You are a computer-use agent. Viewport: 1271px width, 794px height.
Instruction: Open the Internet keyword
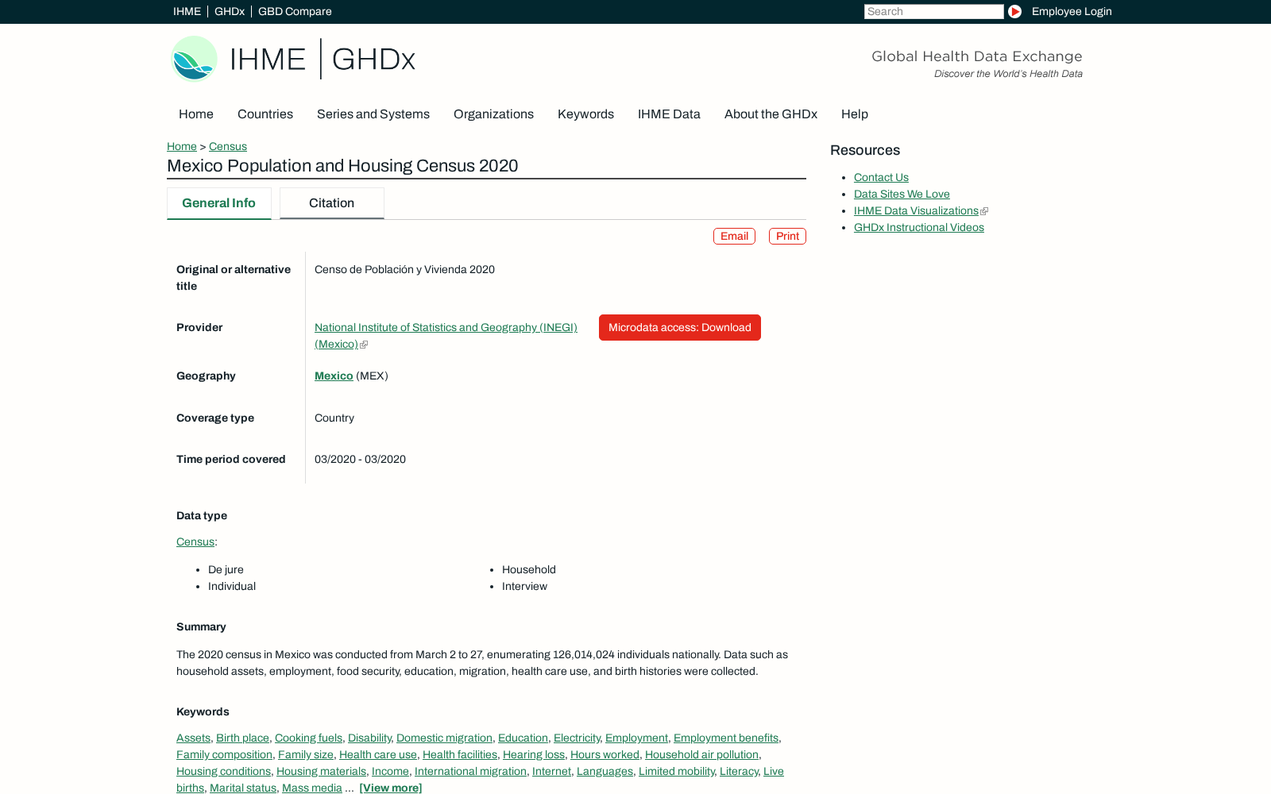[551, 771]
